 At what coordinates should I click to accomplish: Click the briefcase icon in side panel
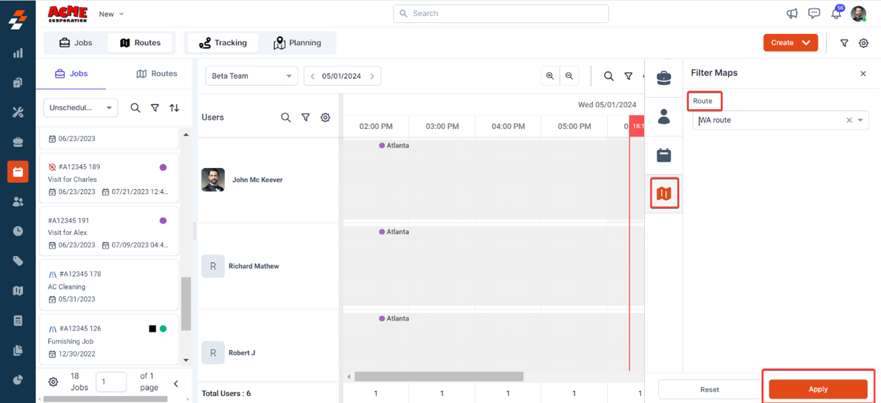point(664,78)
